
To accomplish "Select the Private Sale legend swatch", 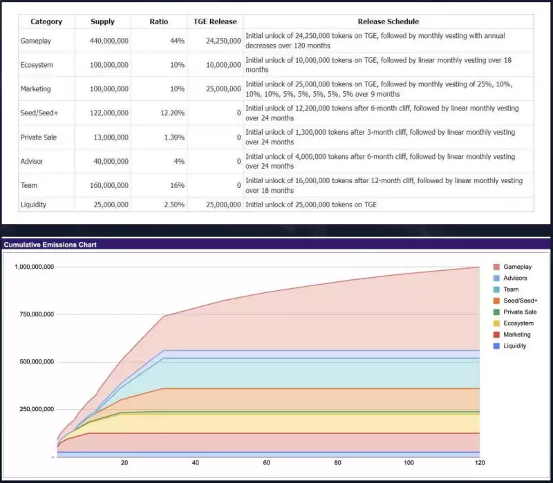I will pos(496,312).
